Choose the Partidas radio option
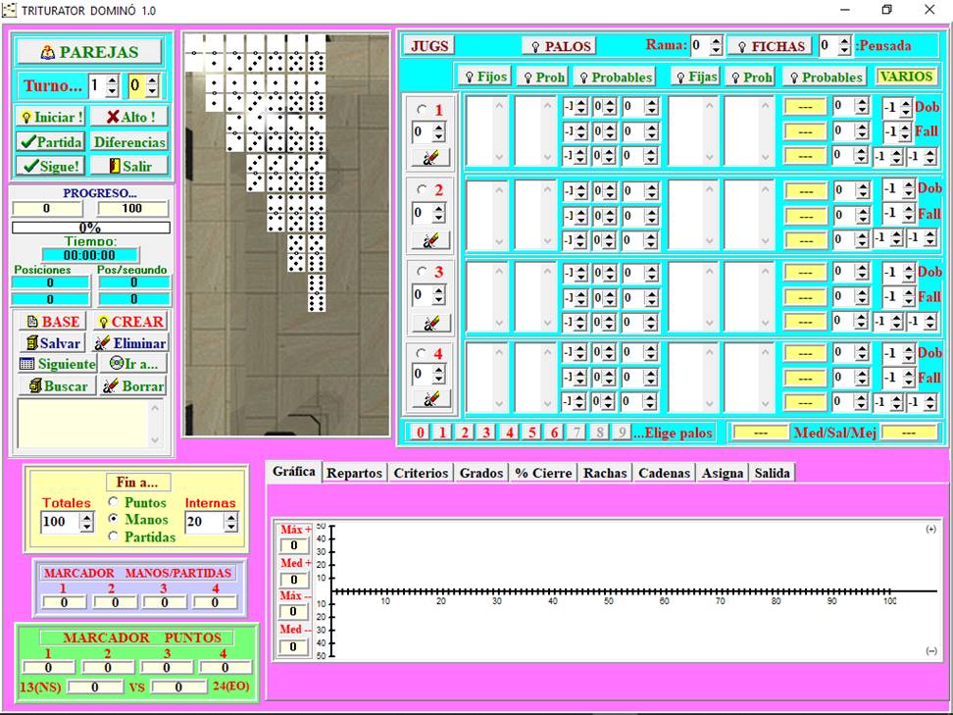This screenshot has height=715, width=953. coord(114,536)
